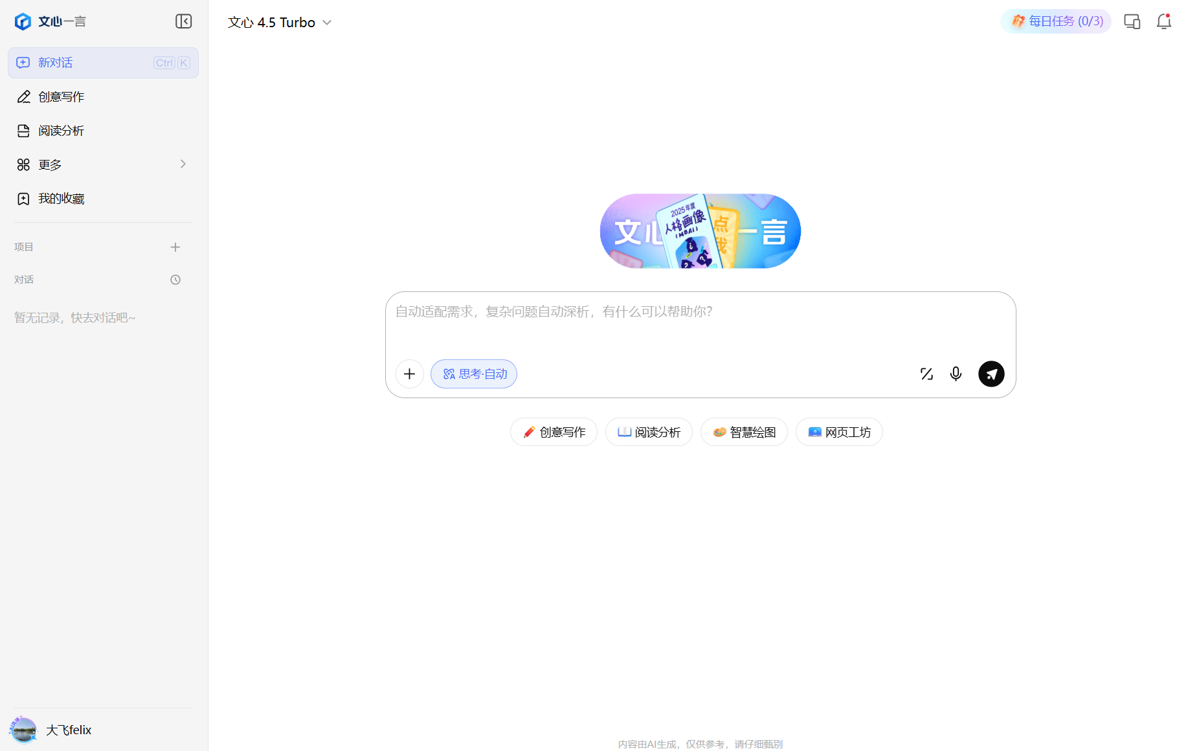Screen dimensions: 1188x751
Task: Send message with the black arrow button
Action: click(991, 374)
